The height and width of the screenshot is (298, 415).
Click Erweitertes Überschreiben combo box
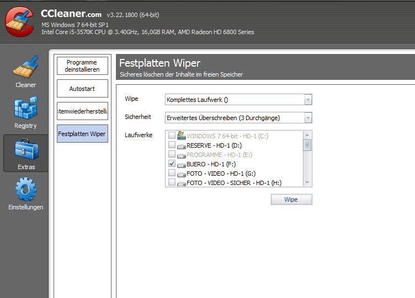[x=238, y=118]
